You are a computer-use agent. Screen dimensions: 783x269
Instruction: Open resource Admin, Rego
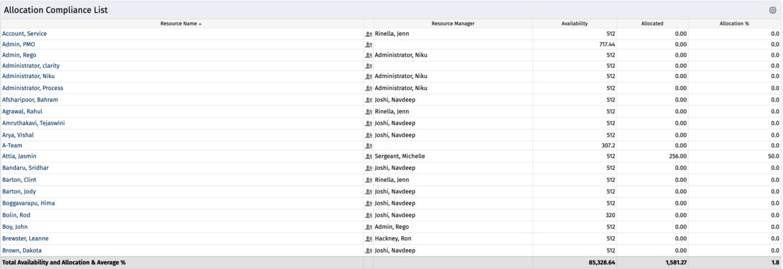tap(19, 55)
